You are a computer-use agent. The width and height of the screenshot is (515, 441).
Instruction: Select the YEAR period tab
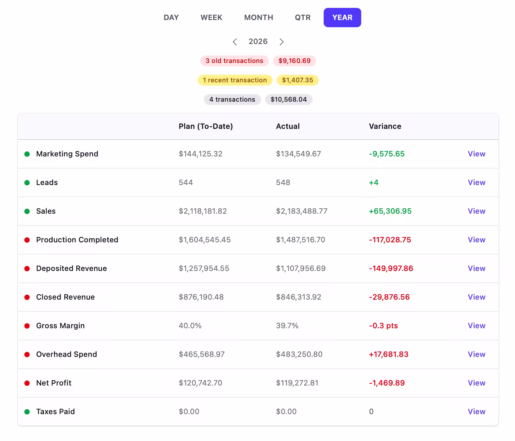(x=342, y=18)
